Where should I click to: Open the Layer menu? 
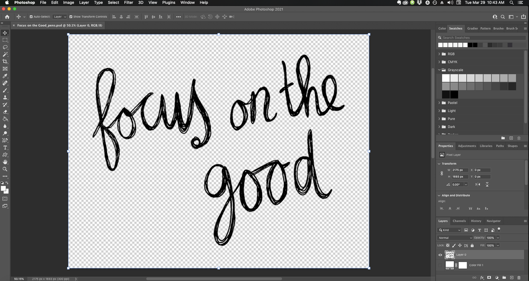84,3
